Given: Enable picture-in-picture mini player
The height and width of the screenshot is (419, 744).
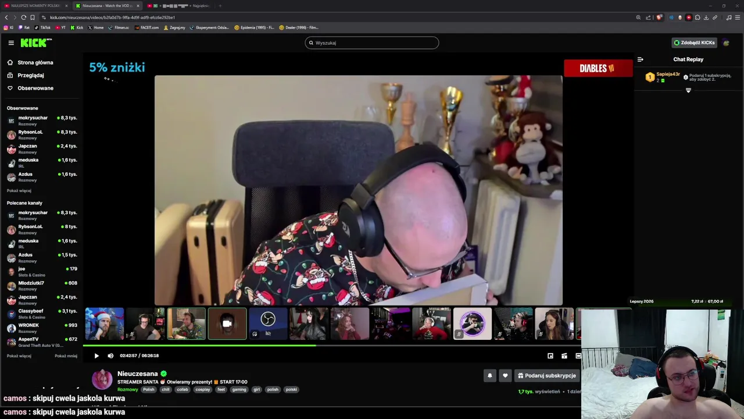Looking at the screenshot, I should click(550, 356).
